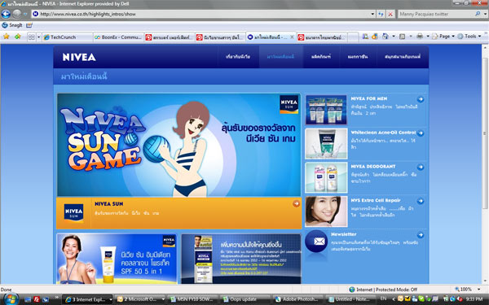
Task: Click the vertical scrollbar thumb
Action: coord(485,133)
